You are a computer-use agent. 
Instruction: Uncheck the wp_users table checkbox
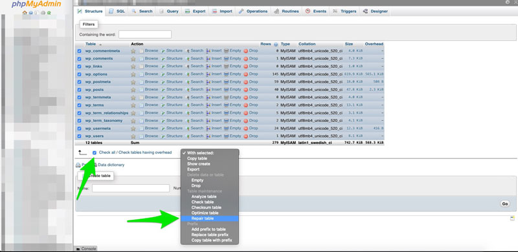79,136
